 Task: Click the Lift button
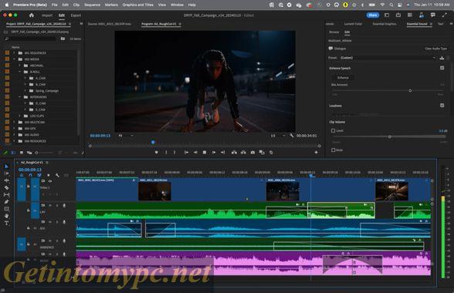point(234,152)
